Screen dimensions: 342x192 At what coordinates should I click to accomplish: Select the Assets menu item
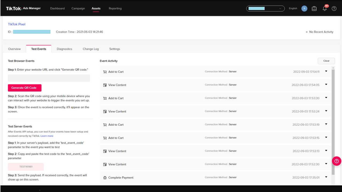[x=96, y=8]
